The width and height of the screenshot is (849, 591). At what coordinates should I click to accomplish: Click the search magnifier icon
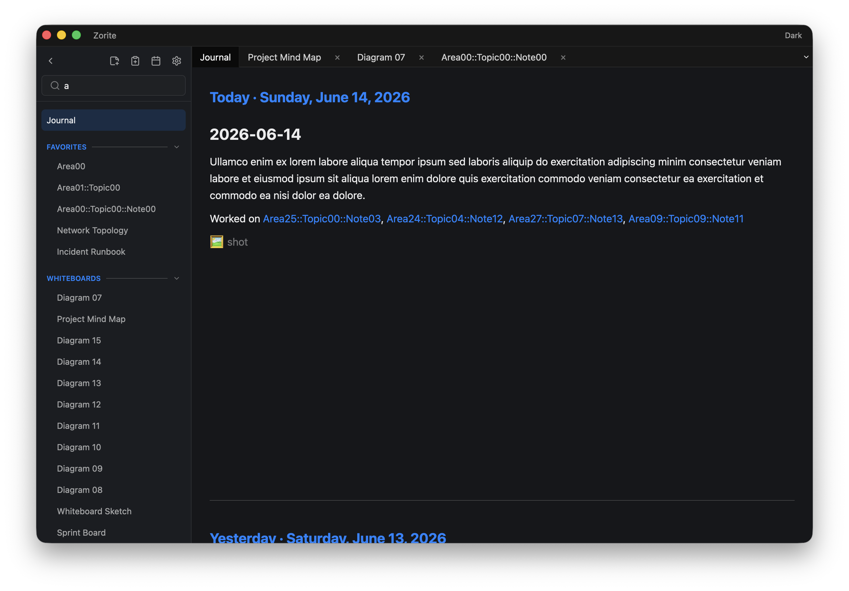click(x=55, y=85)
